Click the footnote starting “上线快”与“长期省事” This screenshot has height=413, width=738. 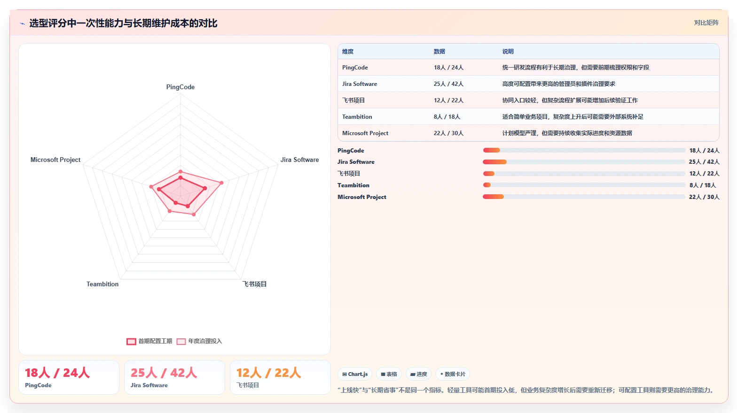pos(527,390)
